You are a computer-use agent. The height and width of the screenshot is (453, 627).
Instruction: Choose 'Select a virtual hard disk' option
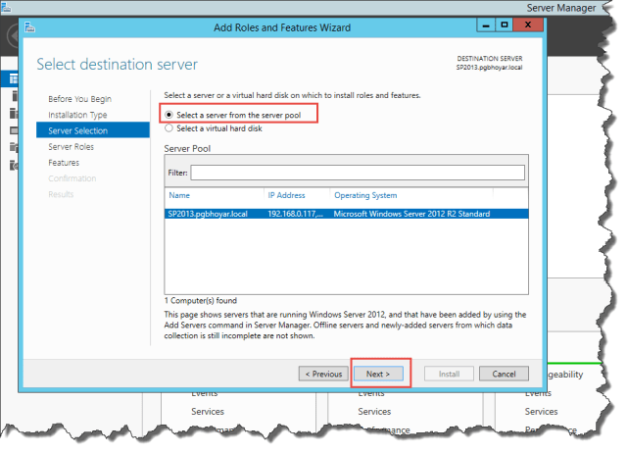tap(169, 127)
